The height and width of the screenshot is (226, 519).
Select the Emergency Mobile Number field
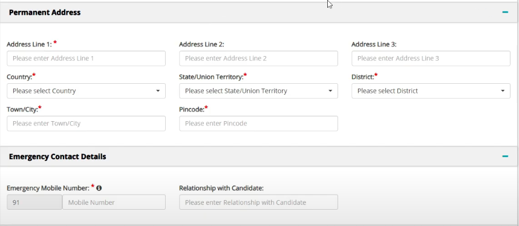(114, 202)
